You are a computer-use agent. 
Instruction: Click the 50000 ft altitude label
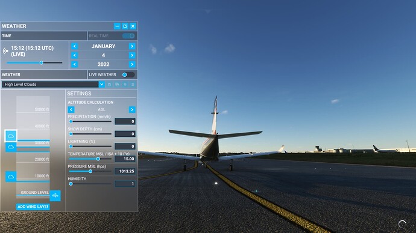pyautogui.click(x=42, y=109)
